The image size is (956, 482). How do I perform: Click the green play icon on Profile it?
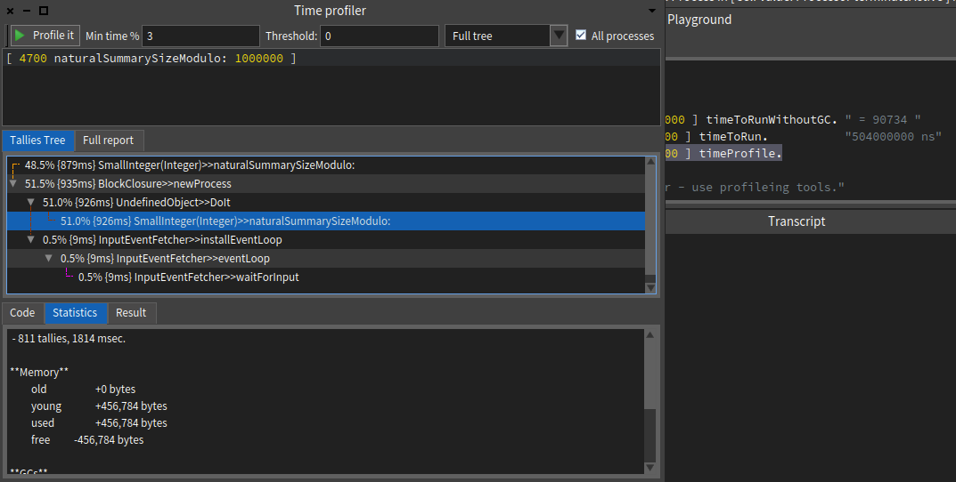pyautogui.click(x=20, y=36)
